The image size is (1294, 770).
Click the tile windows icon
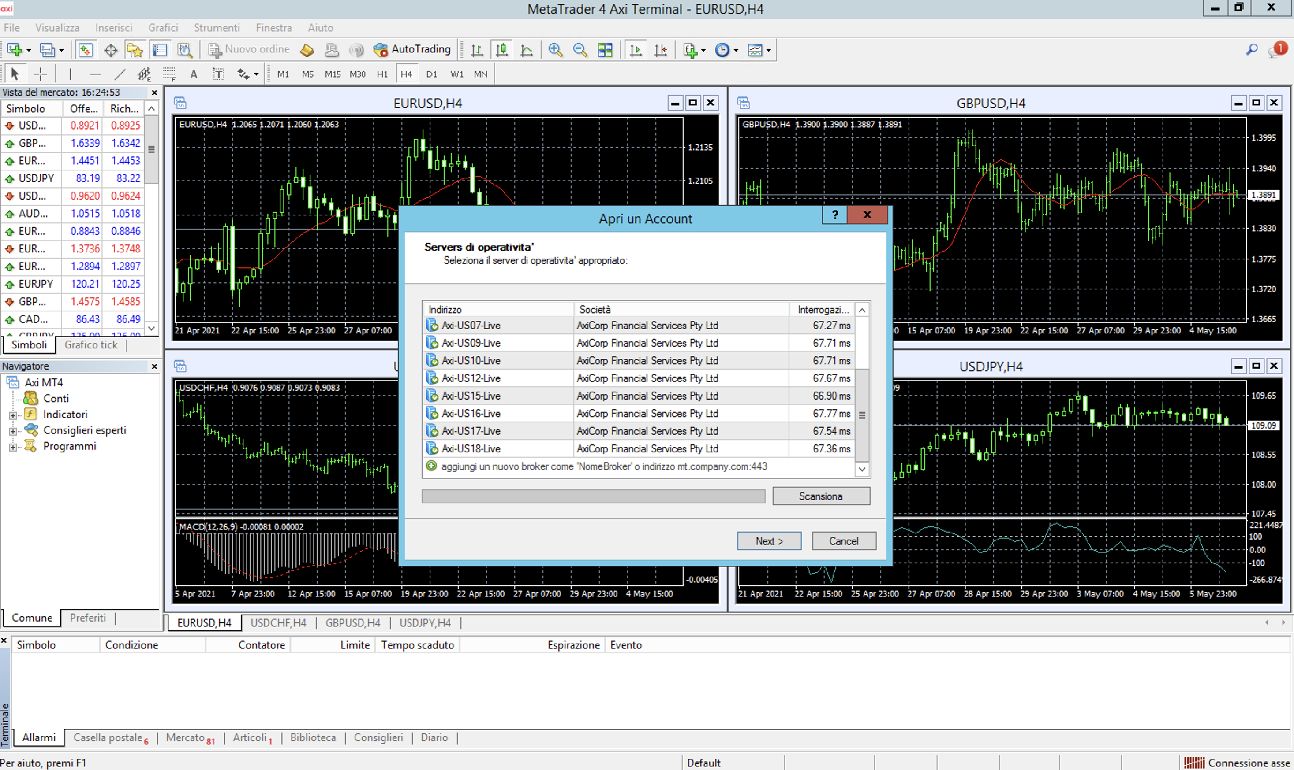tap(605, 50)
